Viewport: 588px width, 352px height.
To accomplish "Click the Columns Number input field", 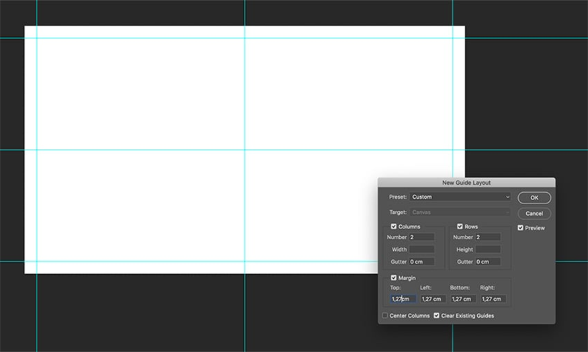I will click(x=421, y=237).
